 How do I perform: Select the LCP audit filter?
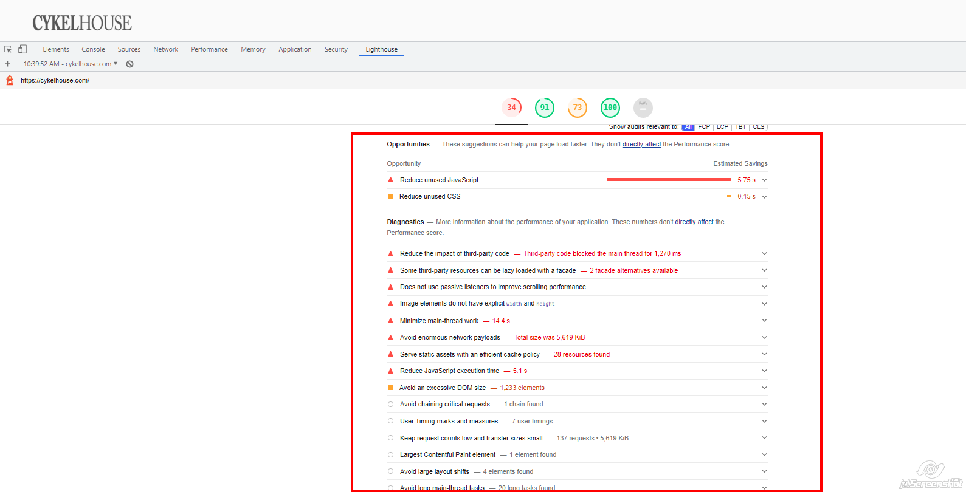click(x=722, y=127)
